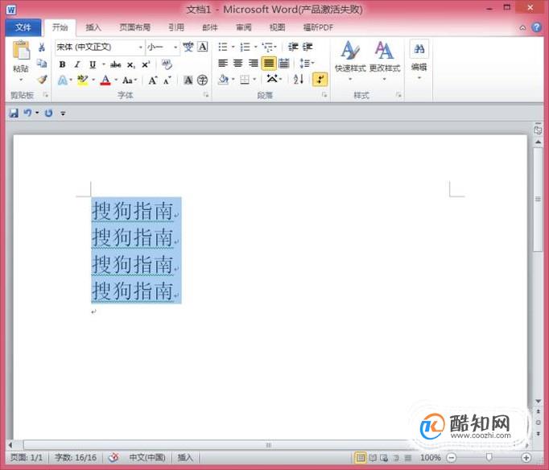Switch to the Review tab
549x470 pixels.
pyautogui.click(x=244, y=27)
